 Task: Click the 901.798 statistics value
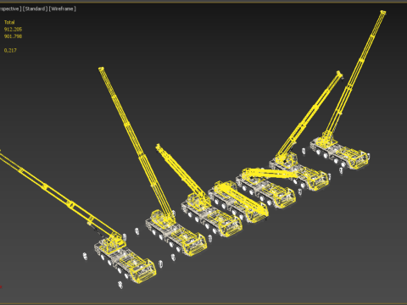pyautogui.click(x=13, y=36)
